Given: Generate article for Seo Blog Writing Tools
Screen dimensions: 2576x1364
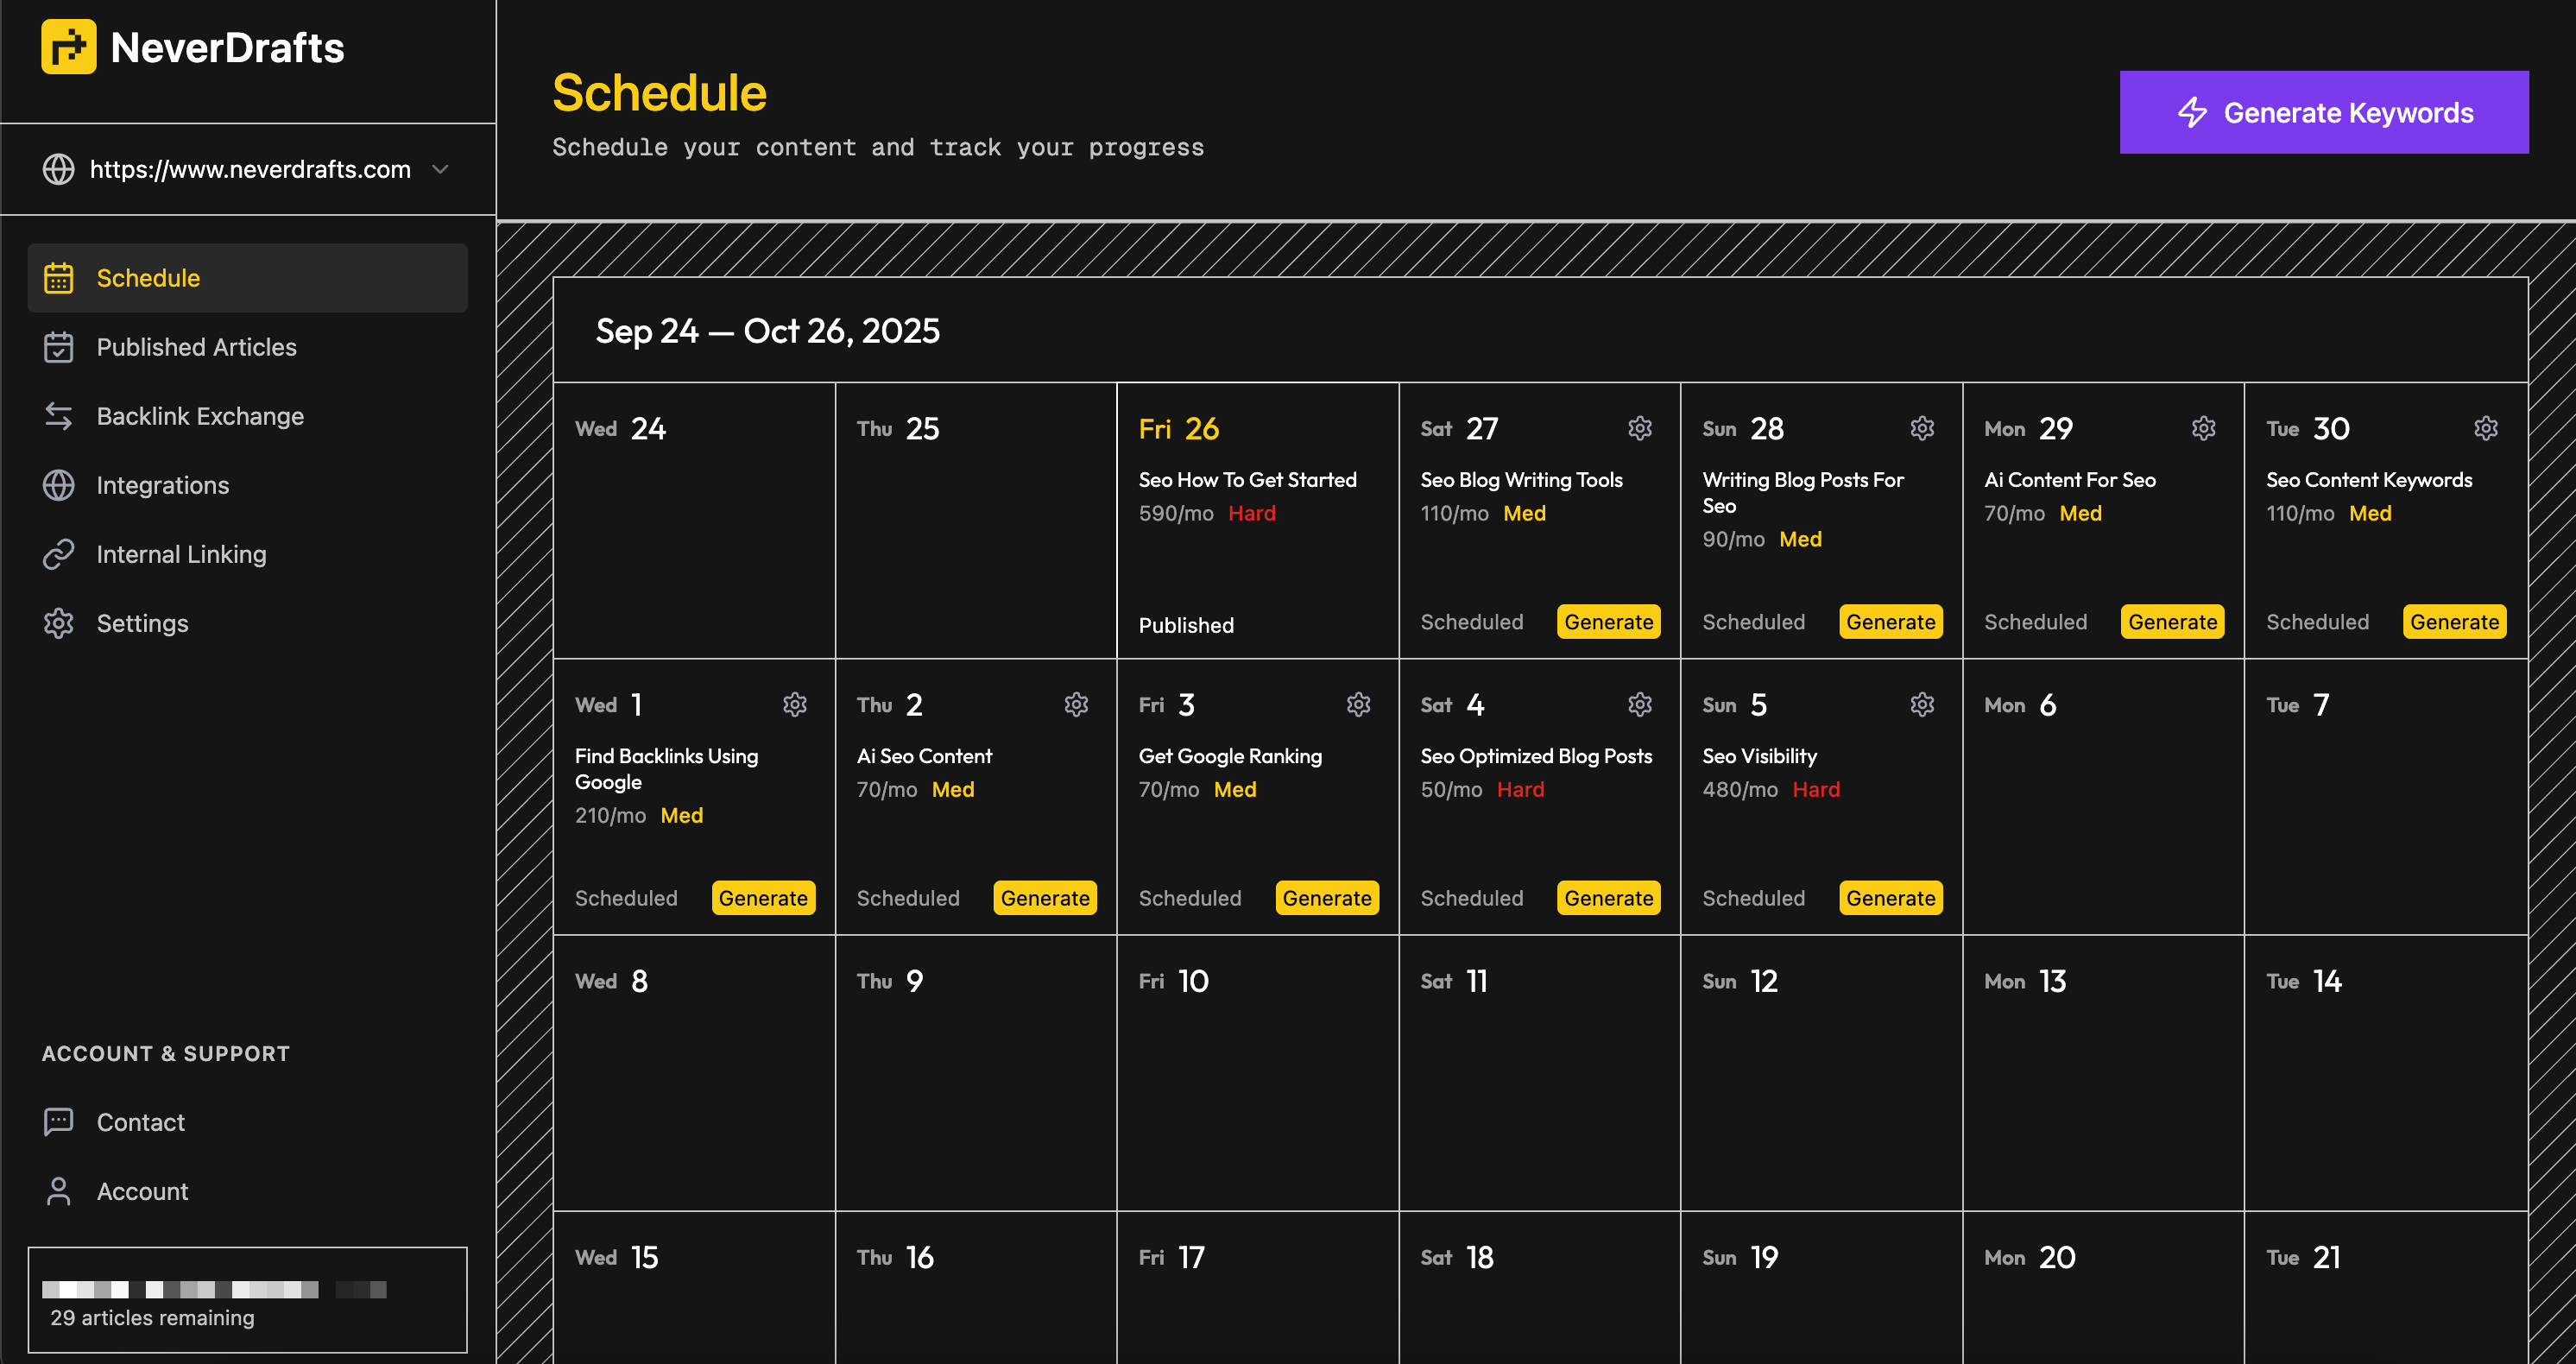Looking at the screenshot, I should 1608,622.
